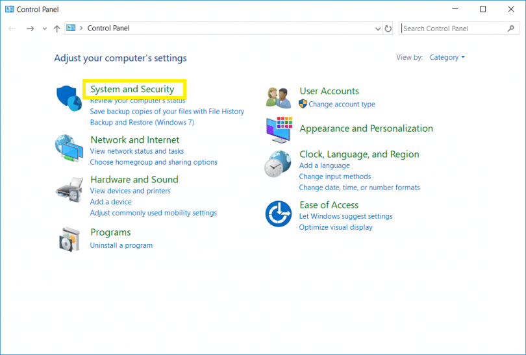Image resolution: width=526 pixels, height=355 pixels.
Task: Click the Appearance and Personalization monitor icon
Action: coord(279,129)
